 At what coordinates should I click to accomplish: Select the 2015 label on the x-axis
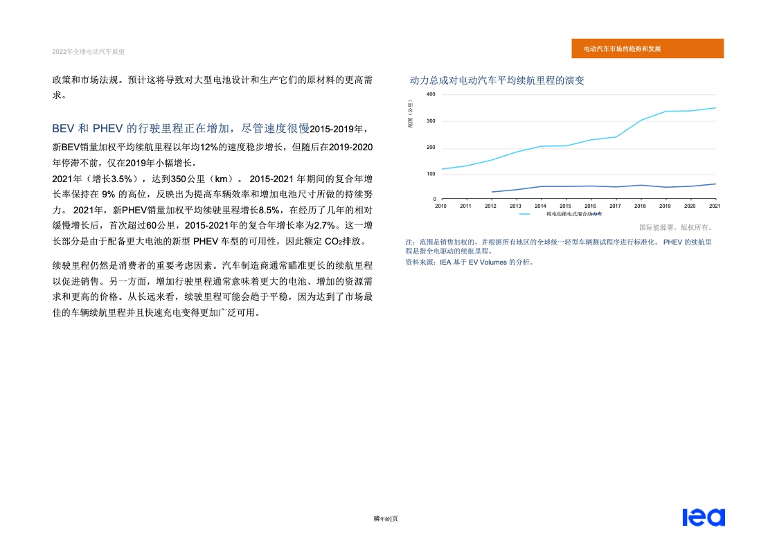click(x=565, y=206)
